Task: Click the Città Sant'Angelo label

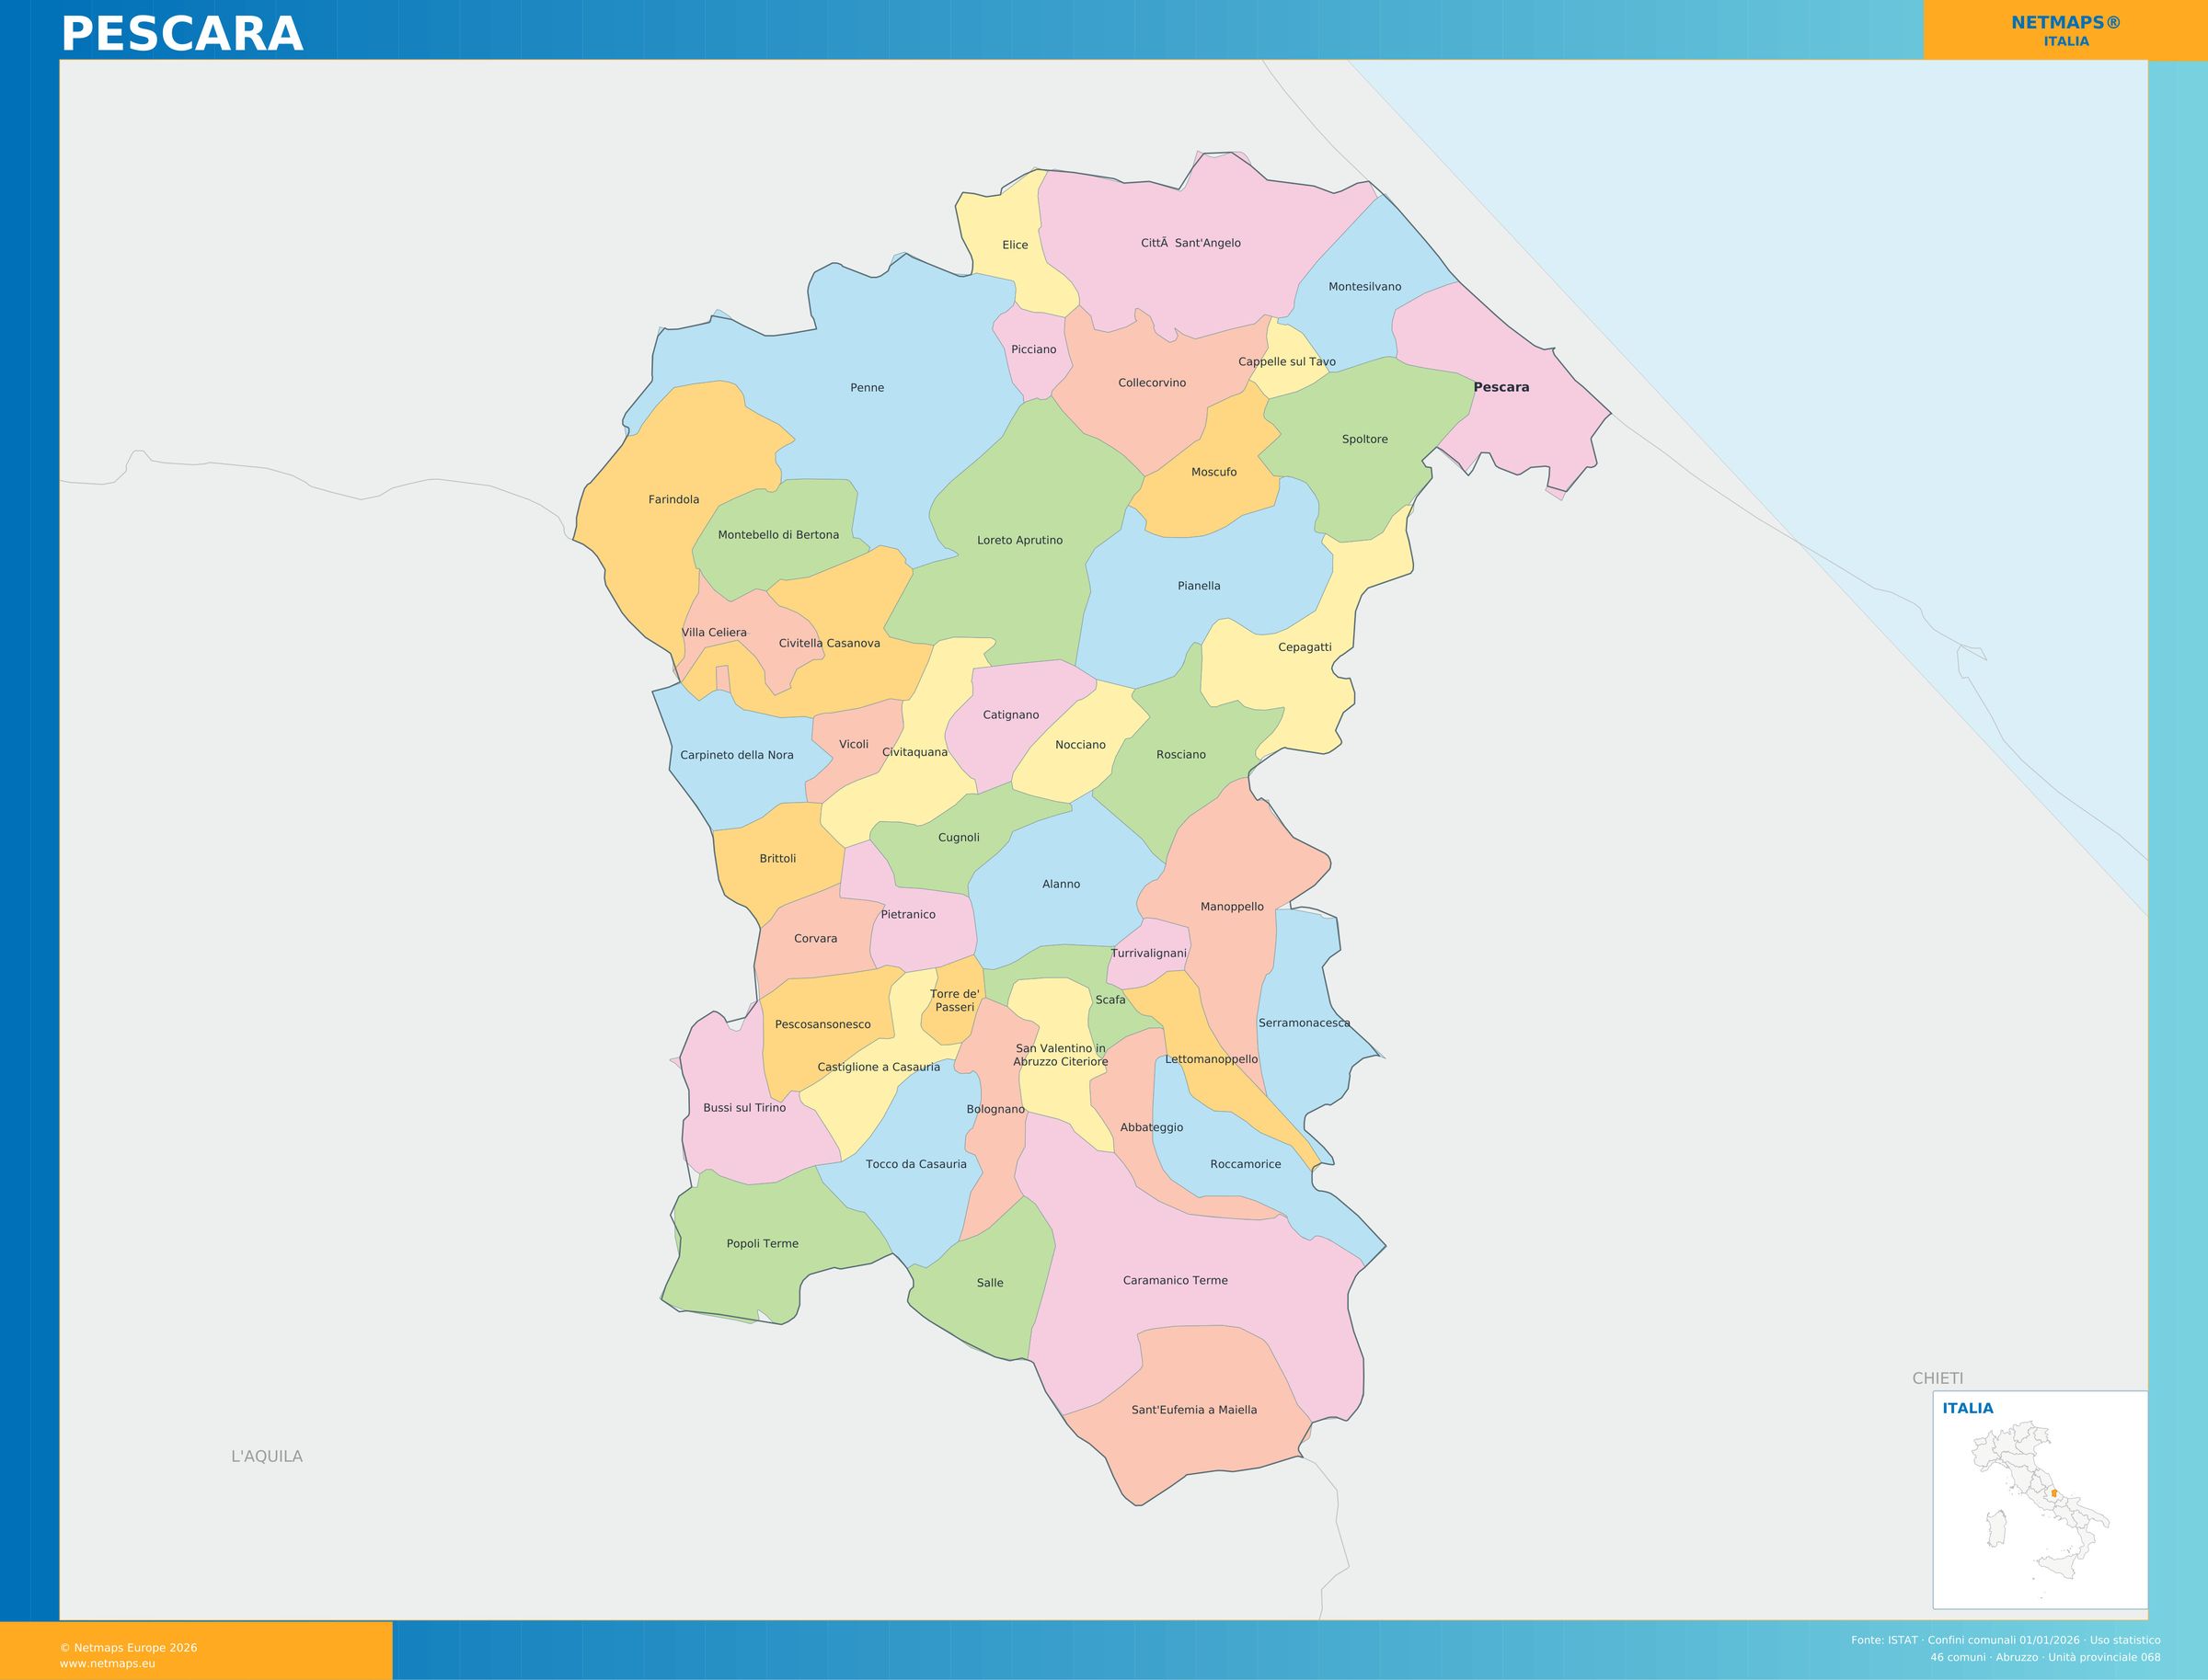Action: pyautogui.click(x=1190, y=243)
